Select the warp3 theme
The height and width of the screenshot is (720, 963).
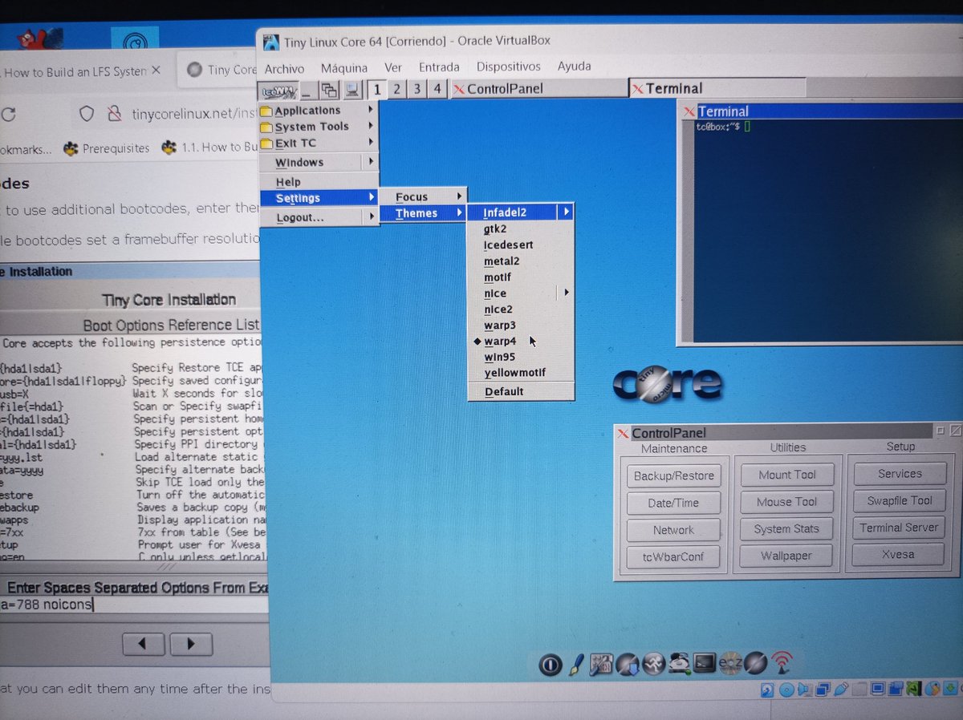(520, 326)
